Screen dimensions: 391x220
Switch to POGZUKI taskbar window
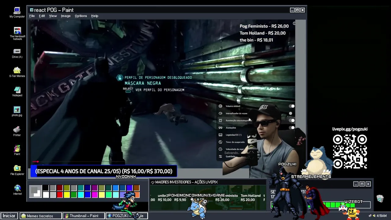[127, 216]
